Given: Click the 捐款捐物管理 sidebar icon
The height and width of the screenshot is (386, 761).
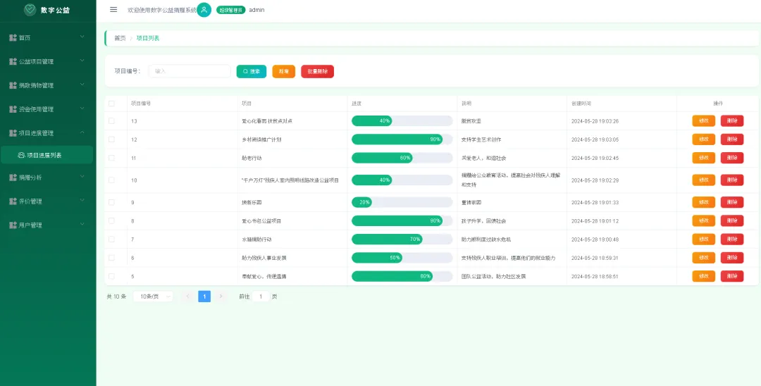Looking at the screenshot, I should coord(13,85).
